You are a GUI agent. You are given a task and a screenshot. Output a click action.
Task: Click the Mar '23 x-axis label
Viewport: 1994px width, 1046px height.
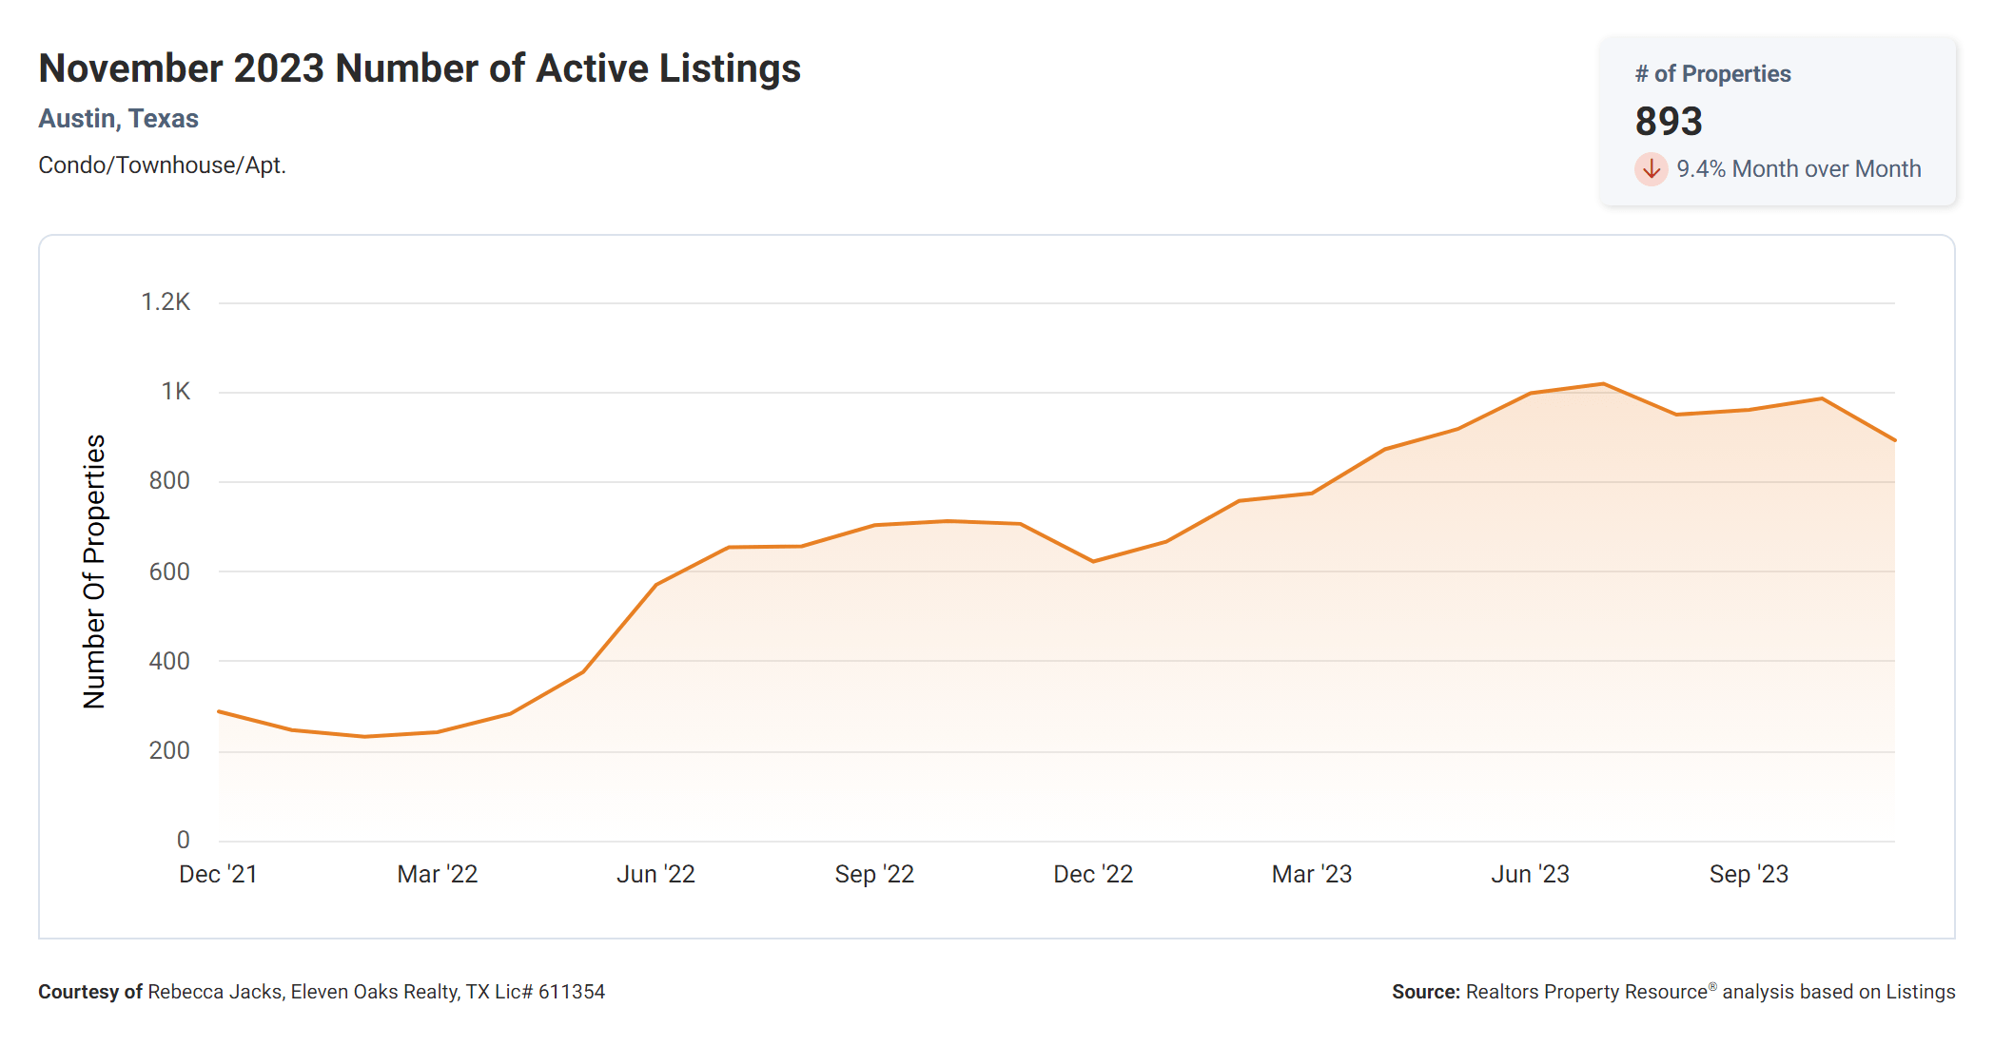coord(1312,874)
